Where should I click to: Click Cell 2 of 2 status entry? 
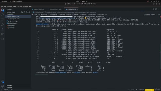(141, 90)
